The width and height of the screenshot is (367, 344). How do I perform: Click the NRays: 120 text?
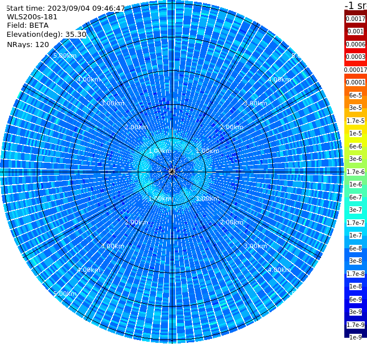pyautogui.click(x=28, y=44)
